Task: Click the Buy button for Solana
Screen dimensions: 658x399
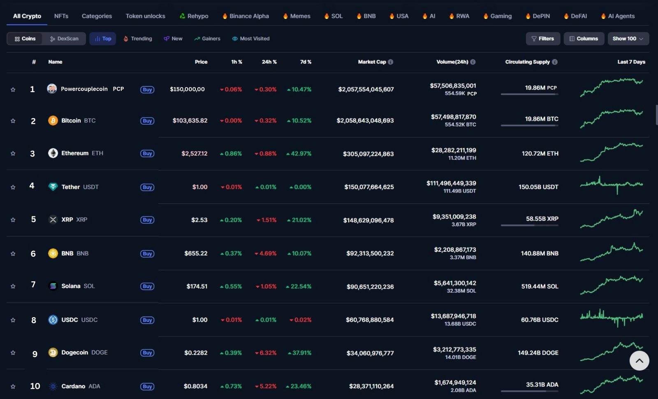Action: click(x=147, y=286)
